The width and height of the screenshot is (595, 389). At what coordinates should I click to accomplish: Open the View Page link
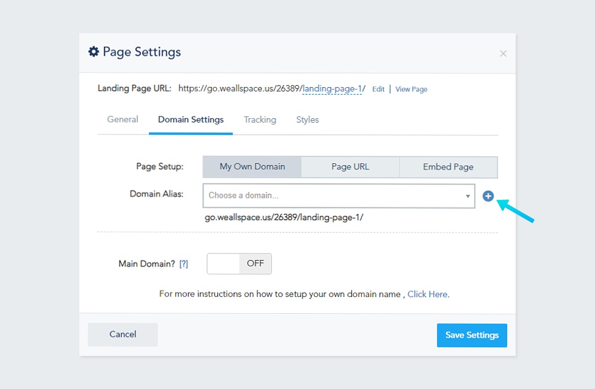click(411, 90)
